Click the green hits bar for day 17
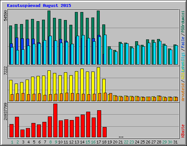This screenshot has height=146, width=187. pos(98,23)
